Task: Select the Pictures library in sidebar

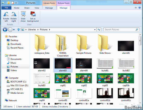Action: 16,66
